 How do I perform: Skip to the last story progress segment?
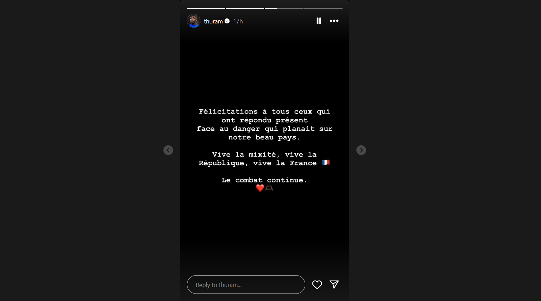(323, 8)
